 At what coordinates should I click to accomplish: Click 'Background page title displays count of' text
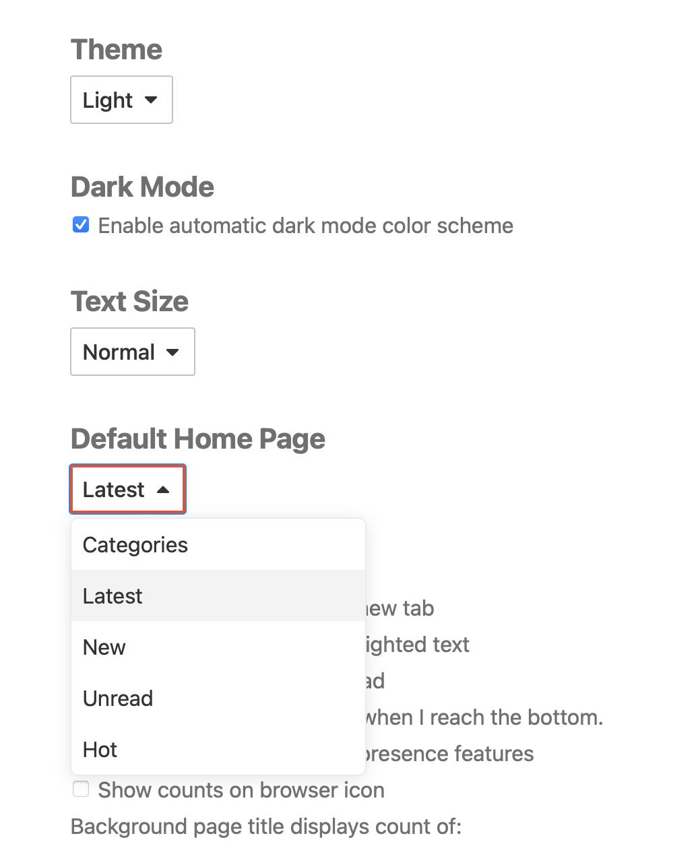click(x=266, y=827)
